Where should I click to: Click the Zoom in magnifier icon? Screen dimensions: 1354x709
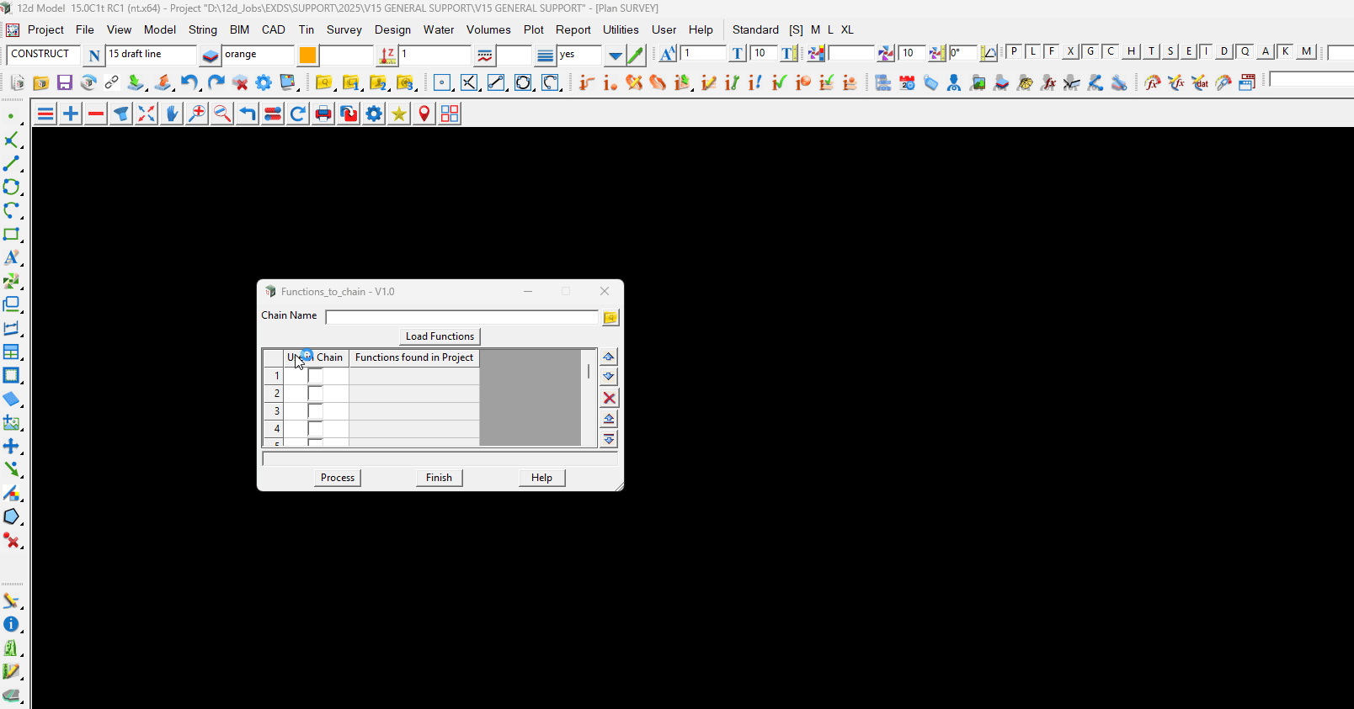click(197, 114)
